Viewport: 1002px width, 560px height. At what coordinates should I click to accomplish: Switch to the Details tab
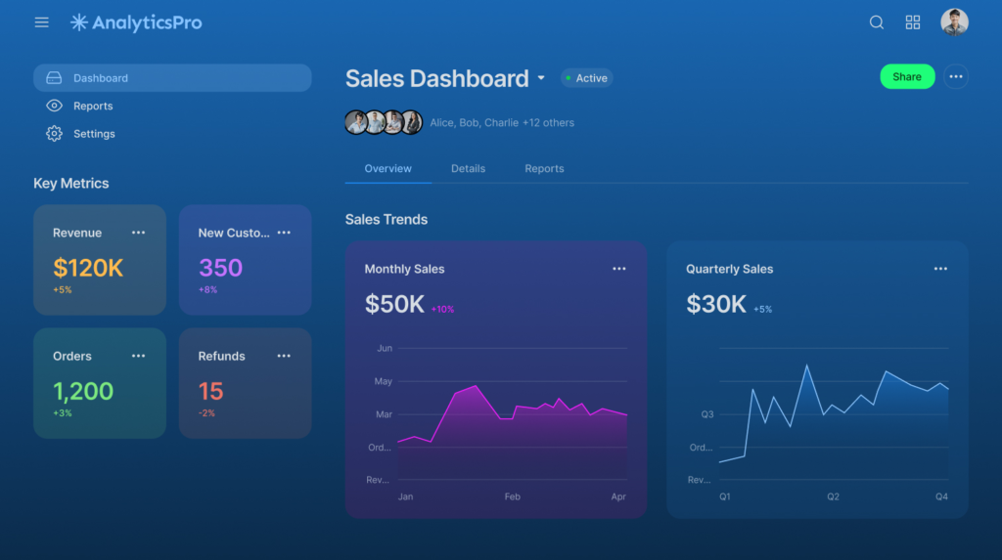click(468, 169)
